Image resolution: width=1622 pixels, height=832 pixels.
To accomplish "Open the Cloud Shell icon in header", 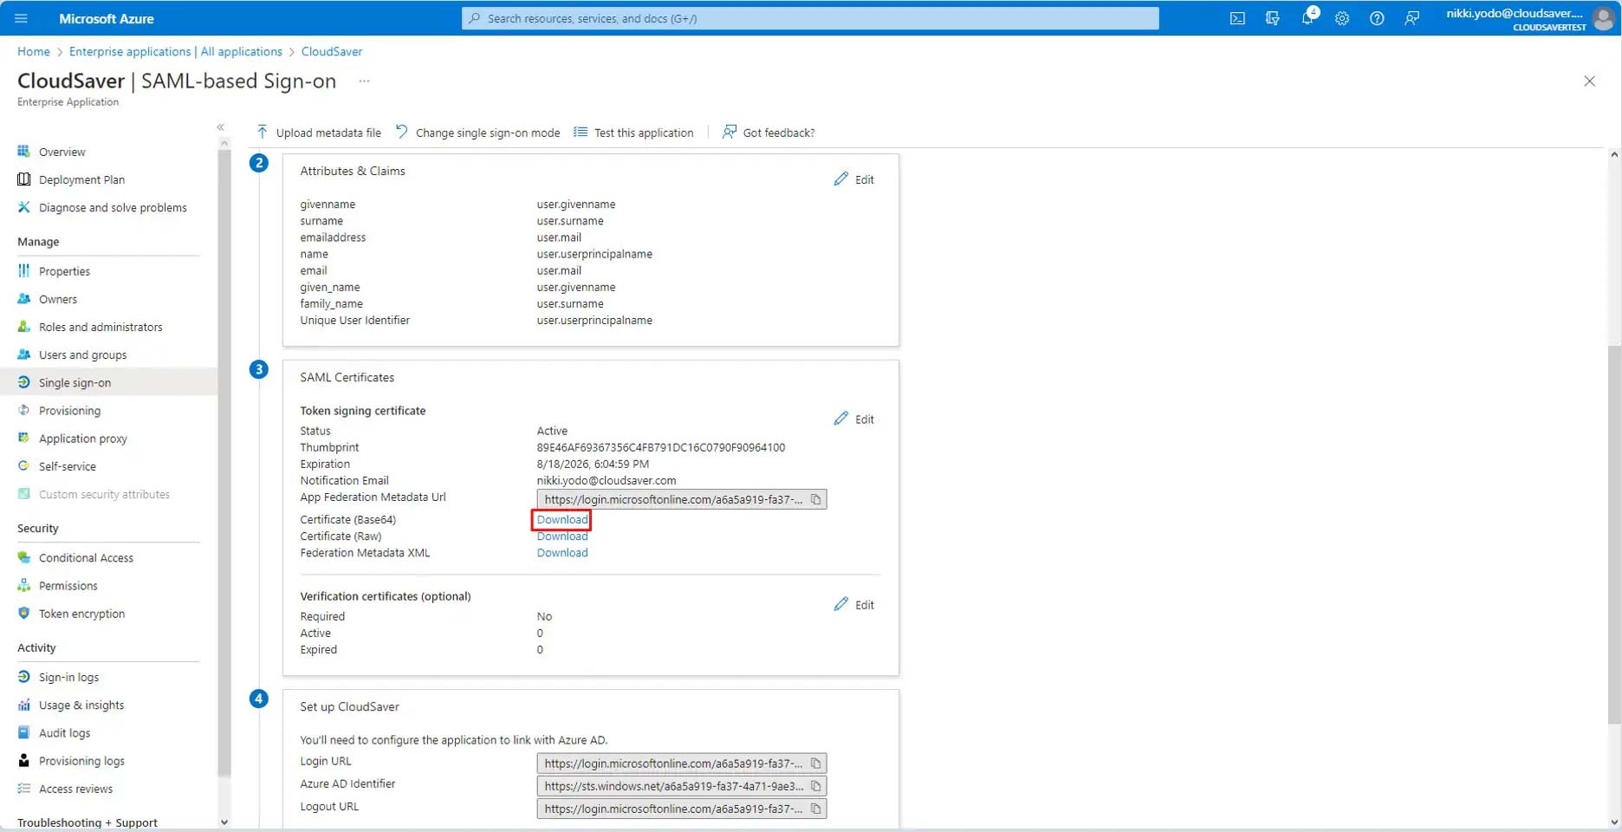I will click(1237, 18).
